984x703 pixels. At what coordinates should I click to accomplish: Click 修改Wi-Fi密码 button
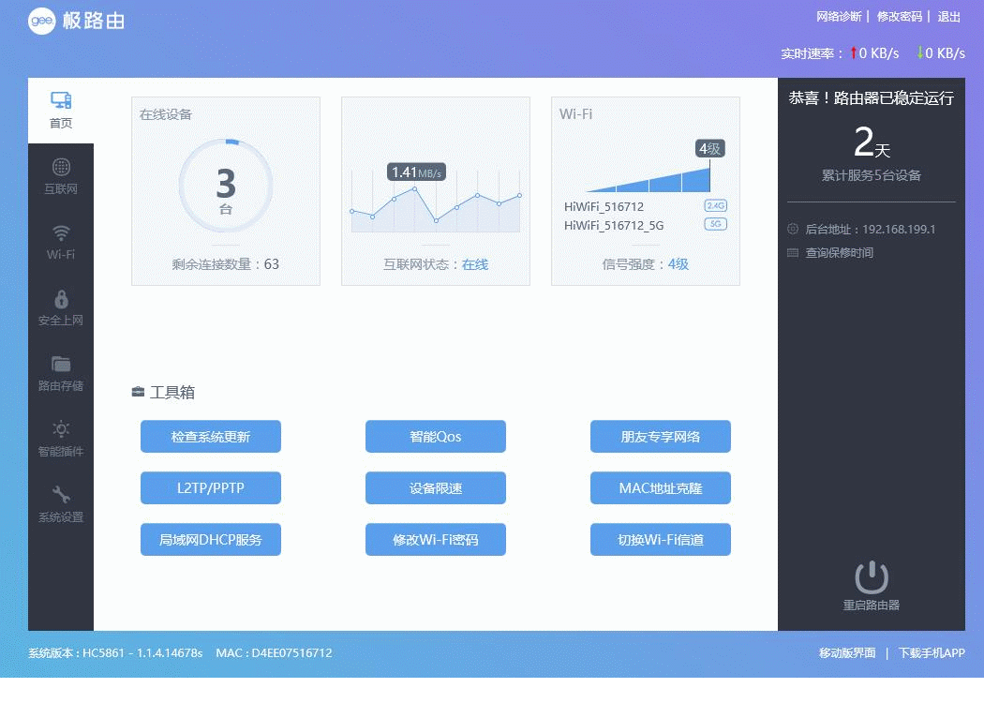tap(436, 539)
